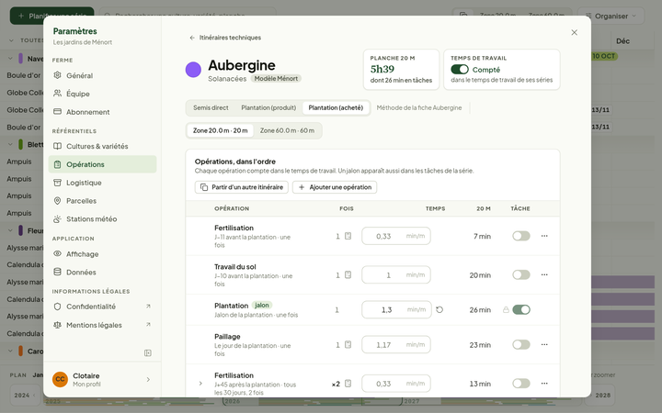This screenshot has width=662, height=413.
Task: Select the Plantation (acheté) tab
Action: pyautogui.click(x=336, y=108)
